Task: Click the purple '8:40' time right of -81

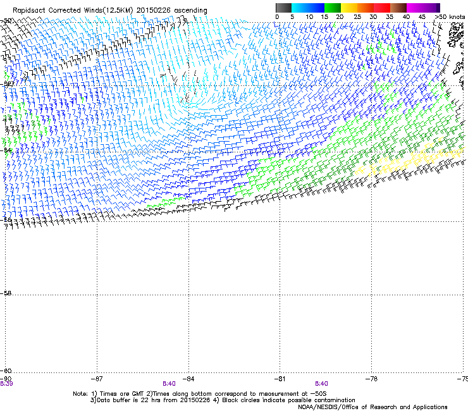Action: (x=321, y=384)
